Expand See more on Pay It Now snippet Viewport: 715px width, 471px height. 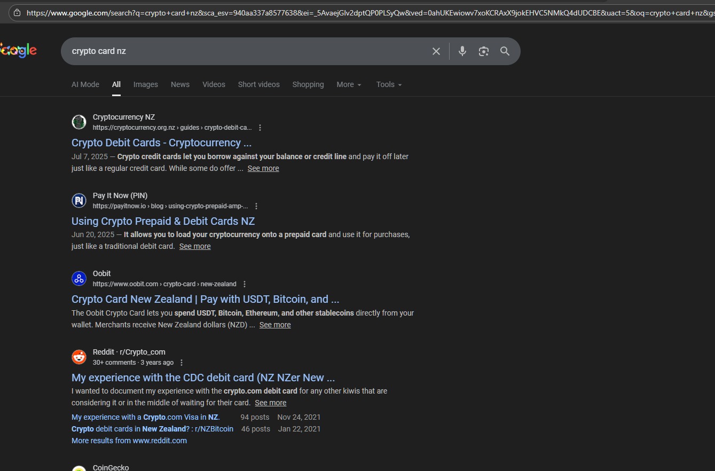point(195,246)
